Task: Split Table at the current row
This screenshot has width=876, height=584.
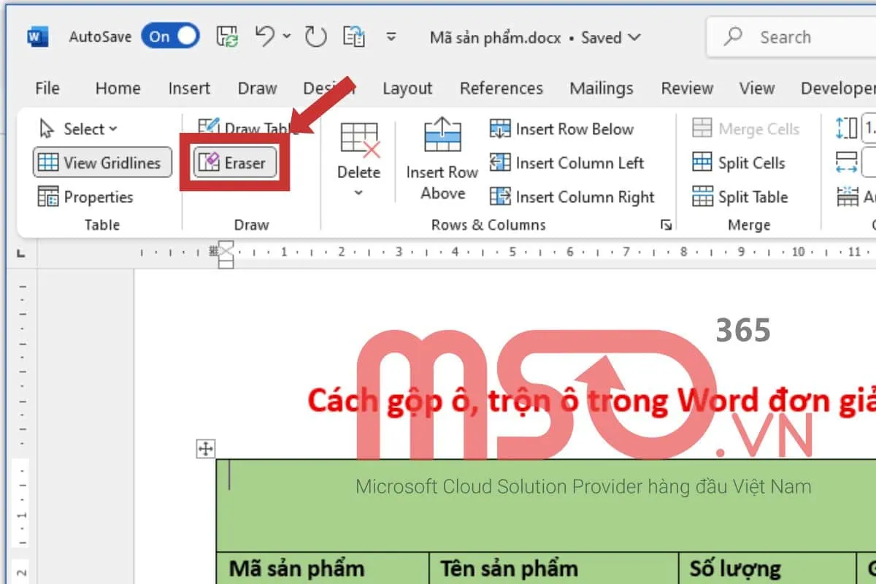Action: 742,197
